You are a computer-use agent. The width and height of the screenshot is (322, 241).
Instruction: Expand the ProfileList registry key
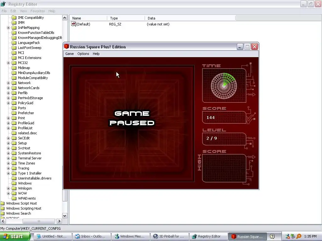click(8, 128)
